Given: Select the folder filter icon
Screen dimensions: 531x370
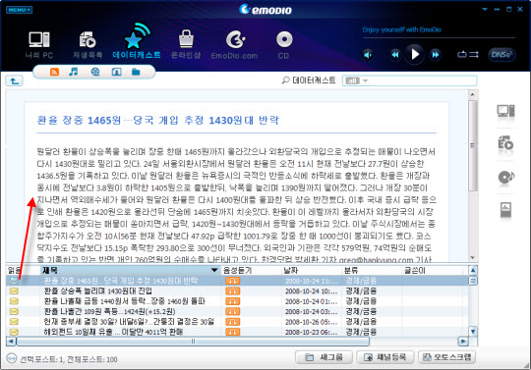Looking at the screenshot, I should click(136, 72).
